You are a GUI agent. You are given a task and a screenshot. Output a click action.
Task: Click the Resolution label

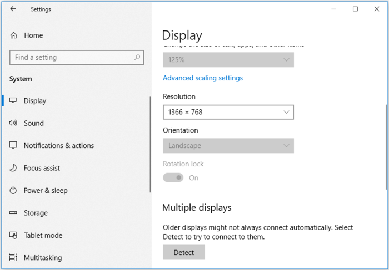179,96
